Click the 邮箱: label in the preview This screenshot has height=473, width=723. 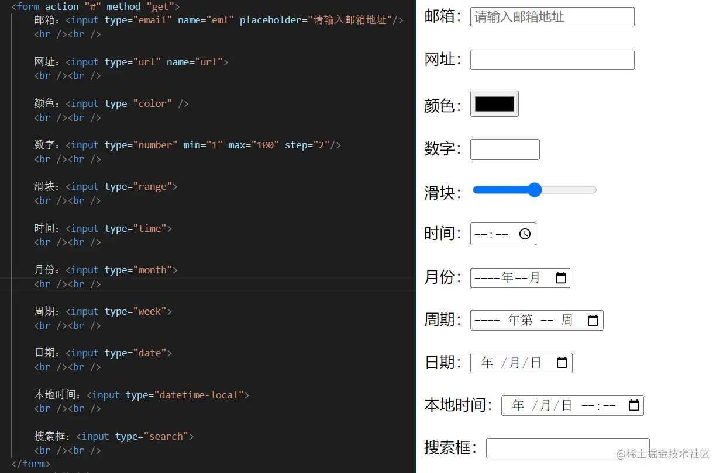click(443, 16)
